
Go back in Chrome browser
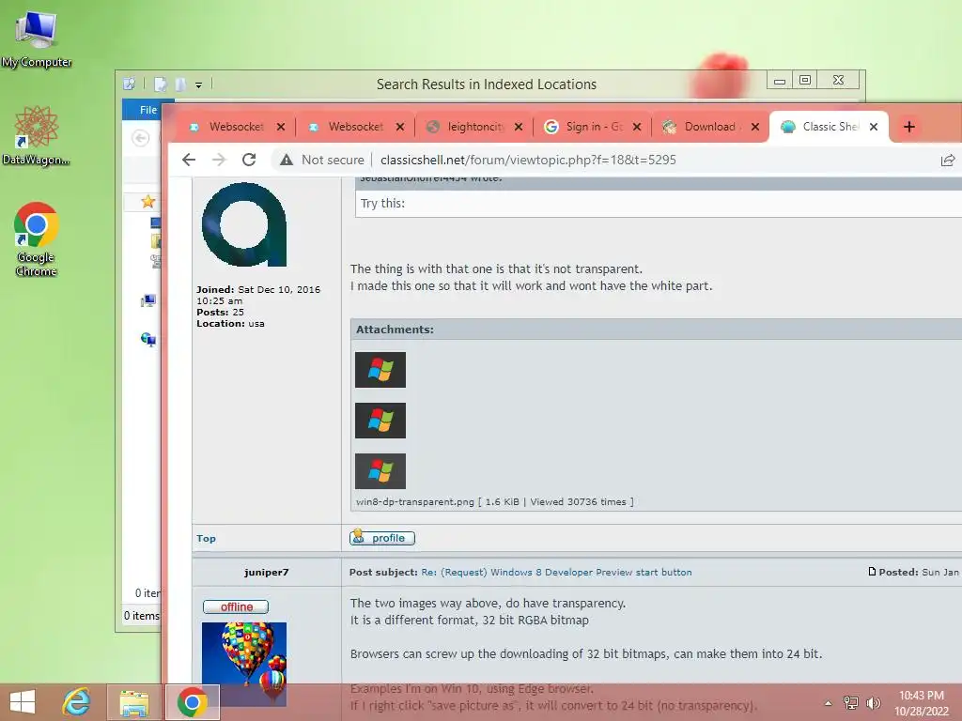[x=189, y=160]
